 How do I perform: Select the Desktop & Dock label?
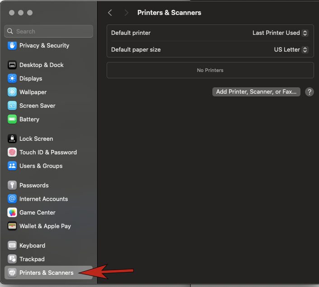(42, 65)
